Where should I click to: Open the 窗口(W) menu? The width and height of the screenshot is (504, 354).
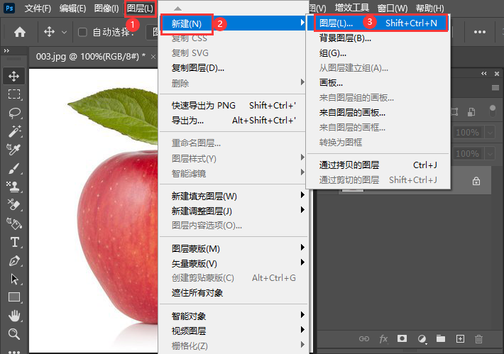click(392, 9)
